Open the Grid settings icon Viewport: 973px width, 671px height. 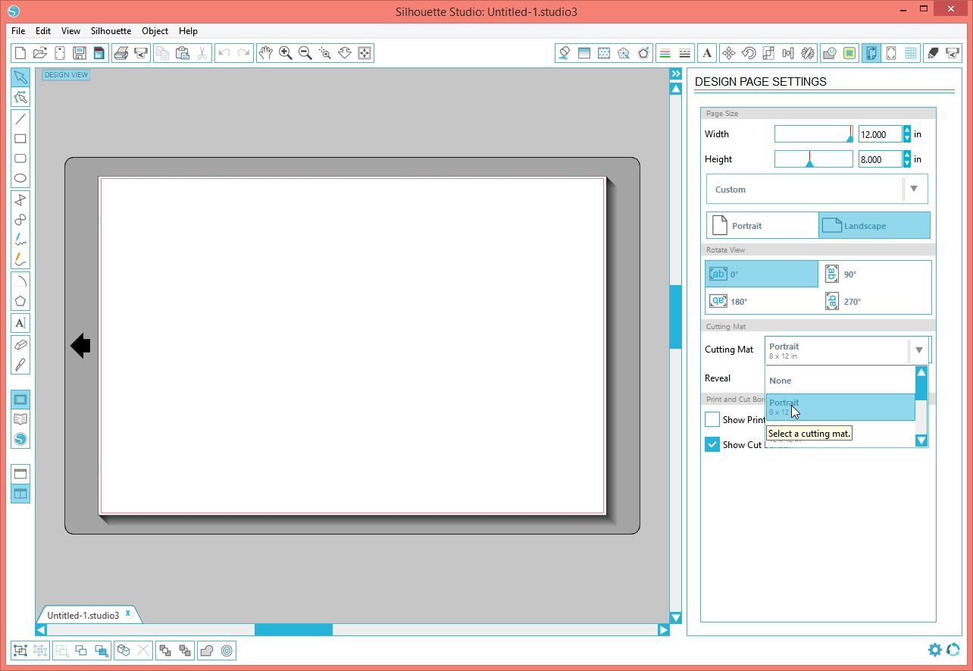(911, 53)
